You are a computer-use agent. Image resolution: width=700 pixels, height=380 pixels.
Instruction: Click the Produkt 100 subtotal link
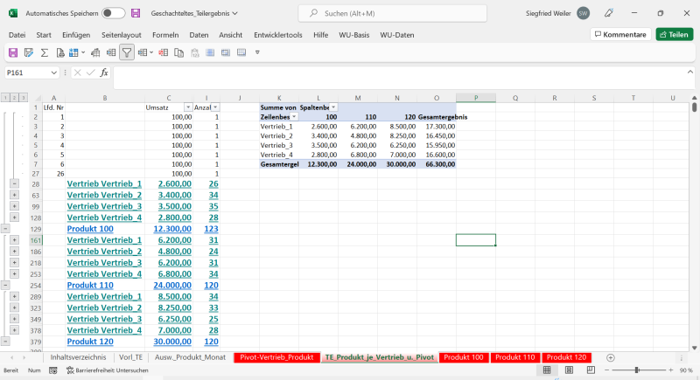[x=90, y=229]
